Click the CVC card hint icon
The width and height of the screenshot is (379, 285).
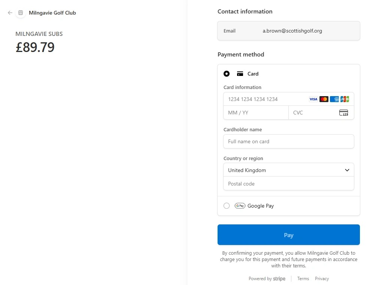(343, 113)
